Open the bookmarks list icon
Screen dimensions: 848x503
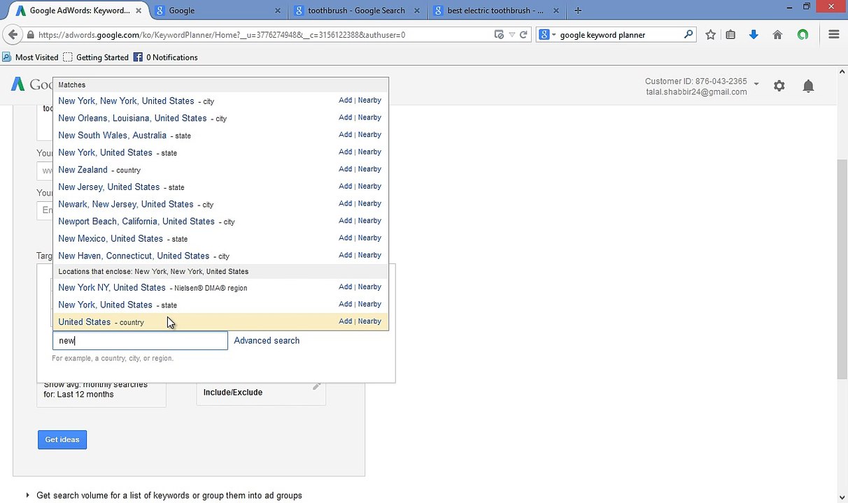click(x=730, y=34)
